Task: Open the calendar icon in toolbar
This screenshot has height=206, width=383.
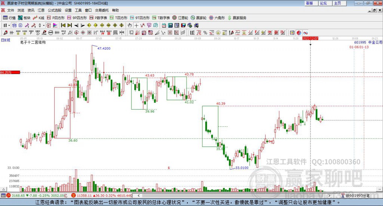Action: click(x=164, y=25)
